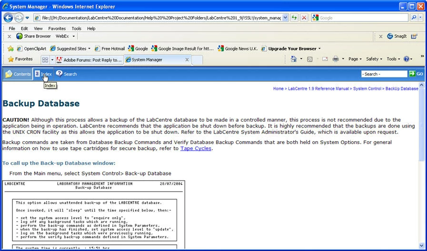Open the Safety menu in command bar

[374, 59]
